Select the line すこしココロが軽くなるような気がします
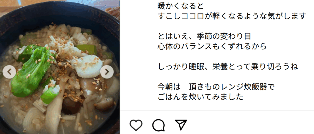The image size is (314, 134). 232,16
